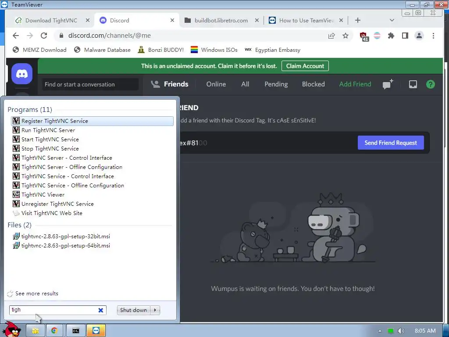Click the share page icon in address bar
Image resolution: width=449 pixels, height=337 pixels.
(x=331, y=36)
